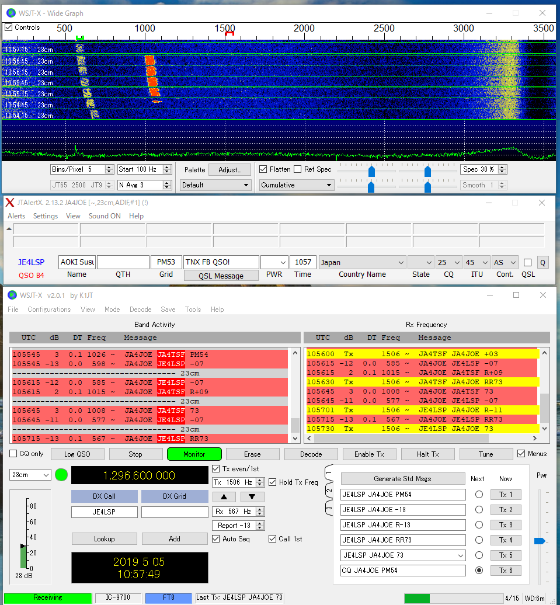Screen dimensions: 560x605
Task: Select Next radio for CQ JA4JOE PM54
Action: tap(479, 571)
